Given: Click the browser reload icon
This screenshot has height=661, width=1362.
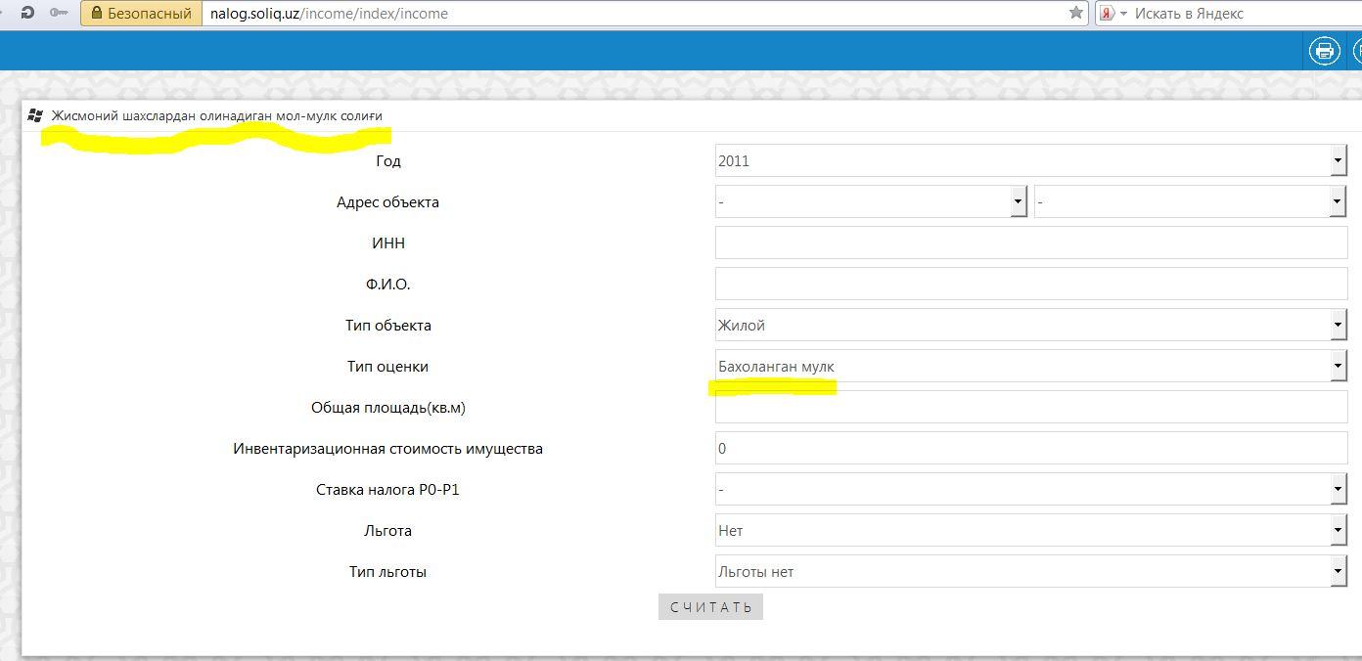Looking at the screenshot, I should click(26, 13).
